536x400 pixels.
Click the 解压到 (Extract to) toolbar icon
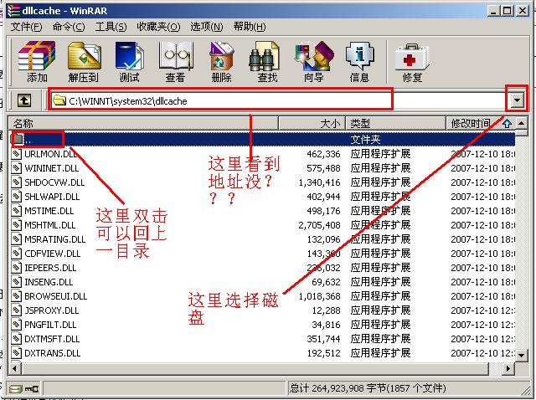click(x=83, y=61)
